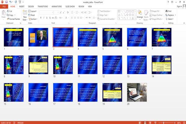This screenshot has height=124, width=186.
Task: Open the font name combo box
Action: [46, 12]
